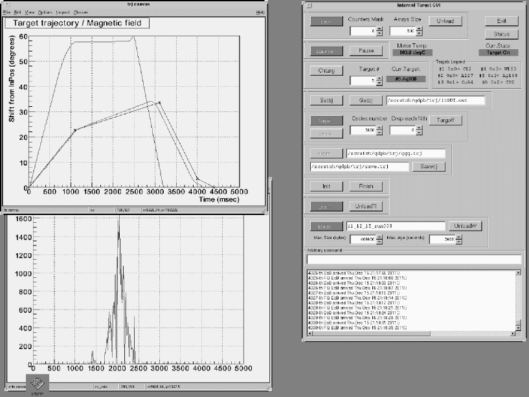Open the trj canvas window menu icon
The width and height of the screenshot is (529, 397).
(x=6, y=3)
